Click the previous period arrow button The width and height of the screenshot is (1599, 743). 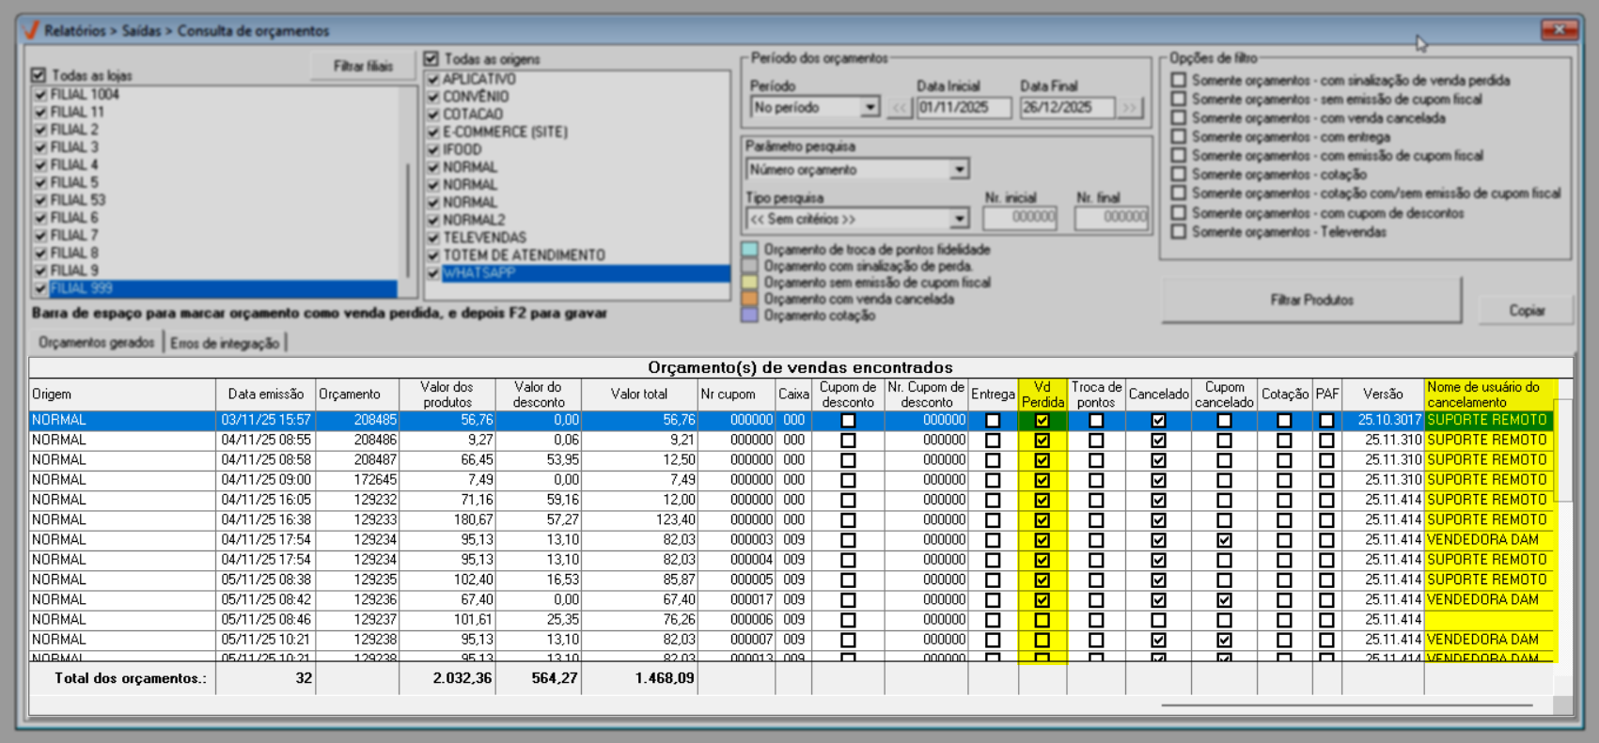click(x=900, y=108)
